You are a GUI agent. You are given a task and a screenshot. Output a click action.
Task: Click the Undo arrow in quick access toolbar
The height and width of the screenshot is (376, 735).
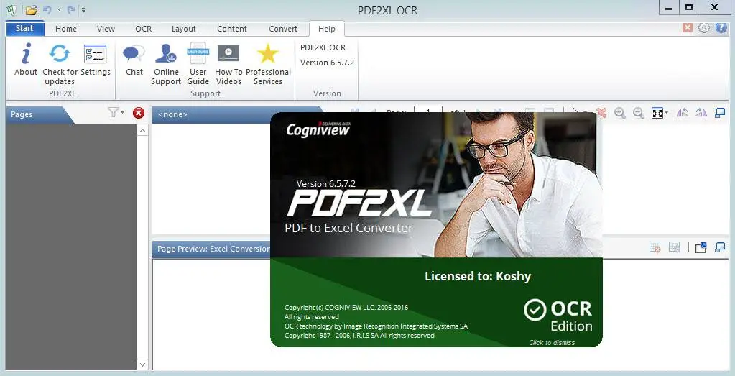tap(47, 9)
